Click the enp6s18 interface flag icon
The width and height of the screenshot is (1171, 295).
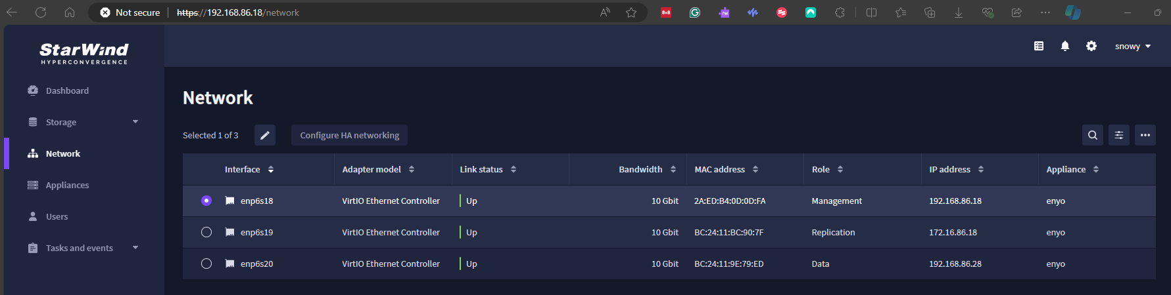(x=229, y=201)
